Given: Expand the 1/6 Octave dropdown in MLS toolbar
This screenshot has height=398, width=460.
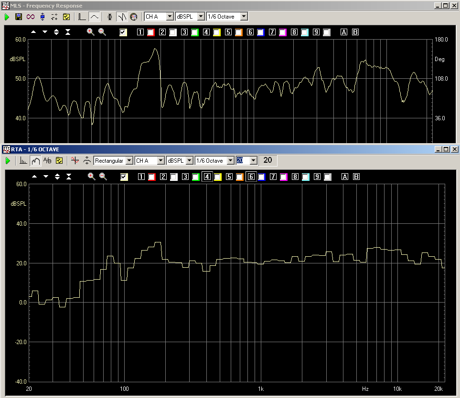Looking at the screenshot, I should coord(244,17).
